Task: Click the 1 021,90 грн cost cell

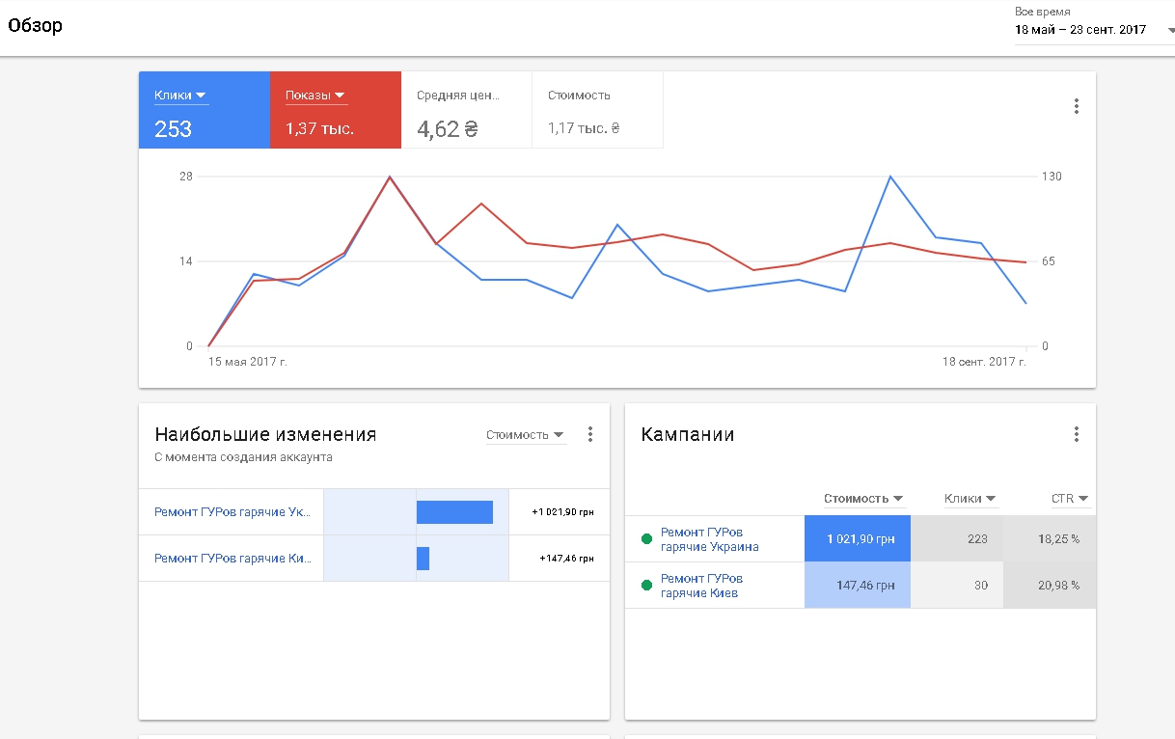Action: pos(858,539)
